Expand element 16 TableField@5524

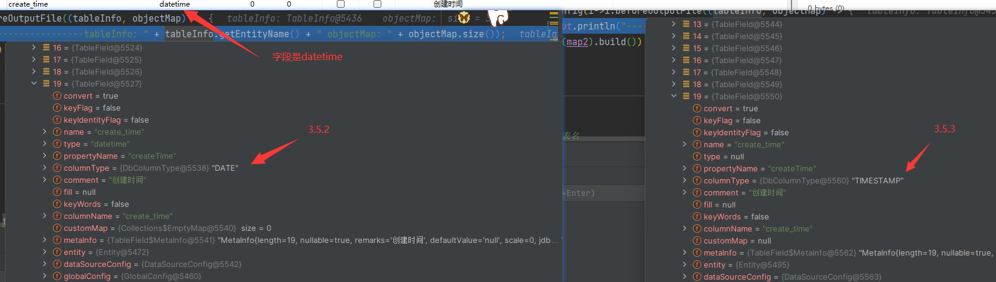click(34, 48)
